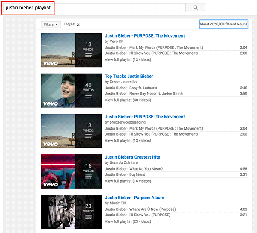Click the About 7,320,000 filtered results text

[224, 24]
